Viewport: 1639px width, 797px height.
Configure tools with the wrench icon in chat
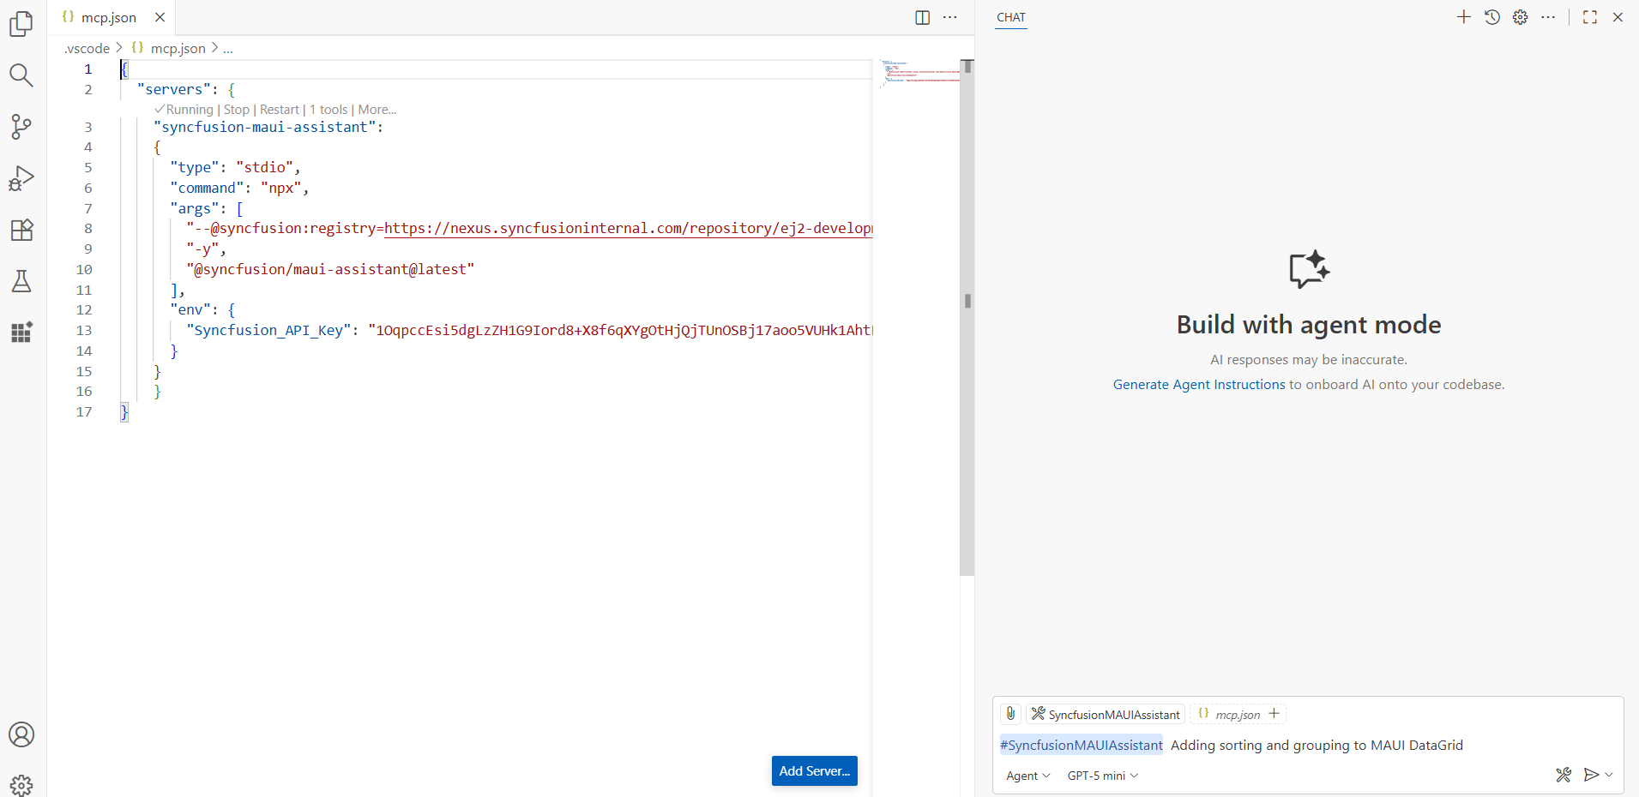[x=1564, y=775]
